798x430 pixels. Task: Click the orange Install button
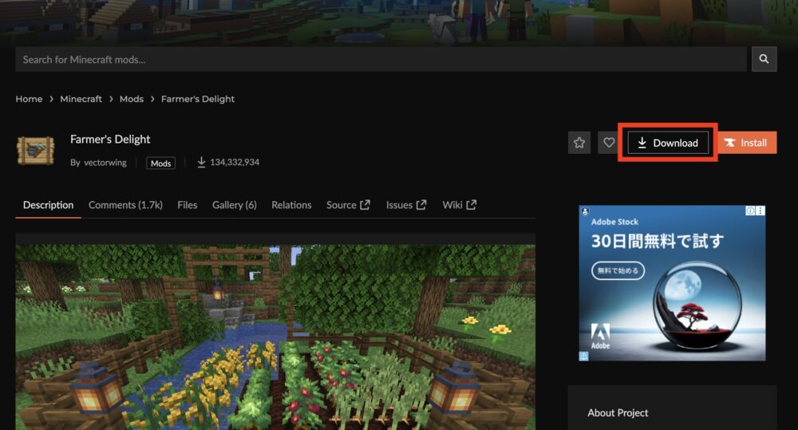(747, 143)
